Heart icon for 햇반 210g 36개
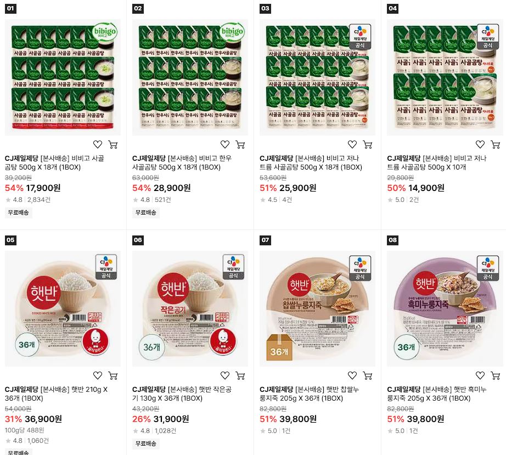 click(x=98, y=375)
